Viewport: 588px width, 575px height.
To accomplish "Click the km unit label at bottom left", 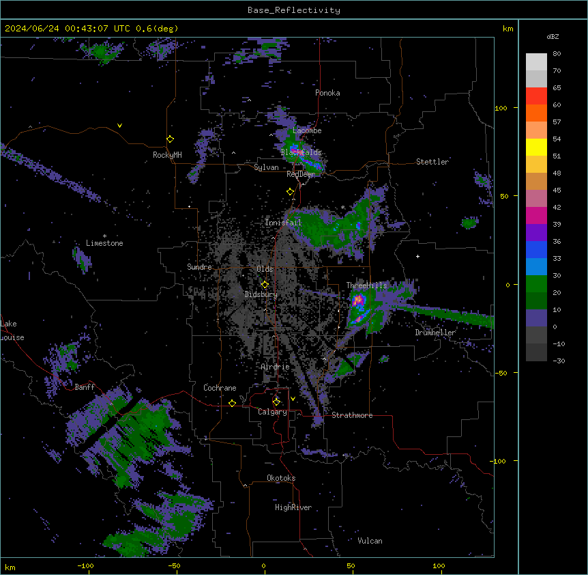I will [10, 567].
